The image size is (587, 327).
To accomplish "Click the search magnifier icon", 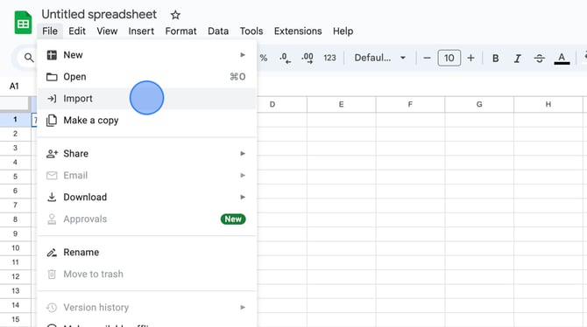I will [29, 58].
